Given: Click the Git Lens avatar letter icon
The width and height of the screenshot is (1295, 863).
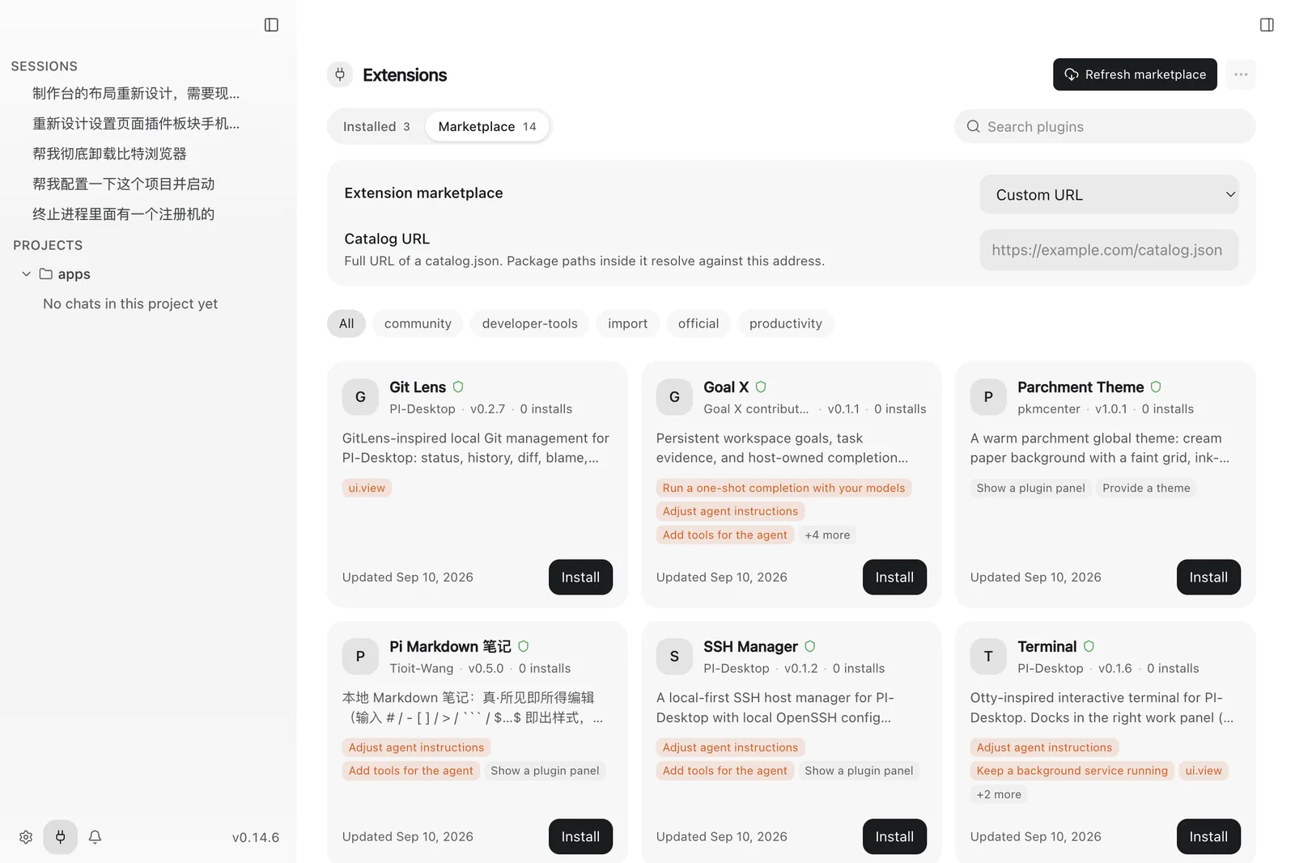Looking at the screenshot, I should (360, 397).
